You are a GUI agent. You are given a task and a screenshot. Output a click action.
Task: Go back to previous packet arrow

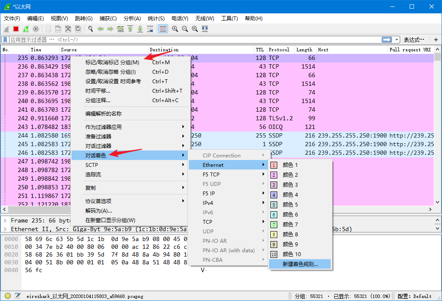click(100, 29)
